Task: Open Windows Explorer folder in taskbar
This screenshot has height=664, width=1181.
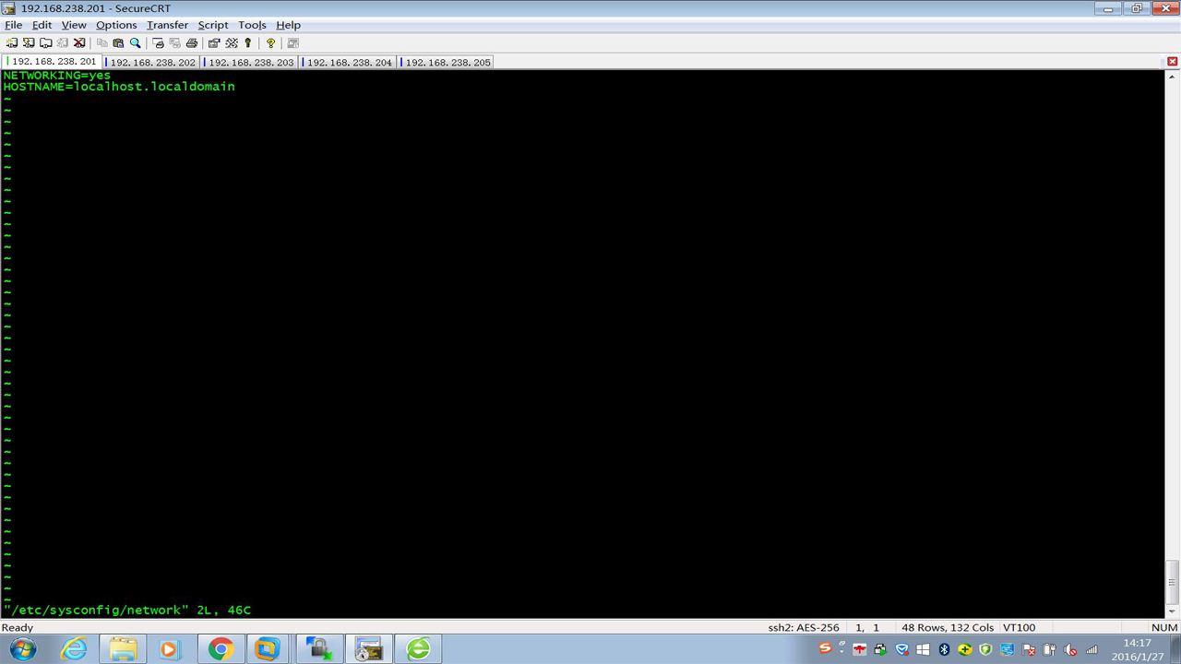Action: click(x=123, y=649)
